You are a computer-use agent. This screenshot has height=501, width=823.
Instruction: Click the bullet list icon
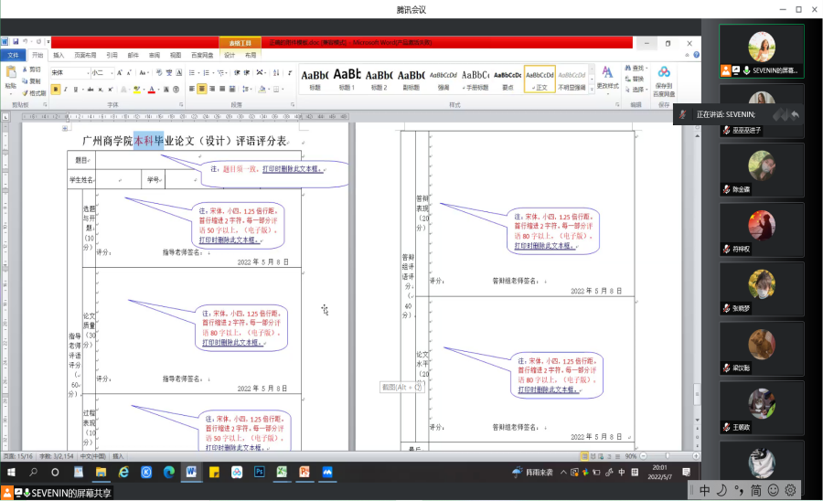191,72
